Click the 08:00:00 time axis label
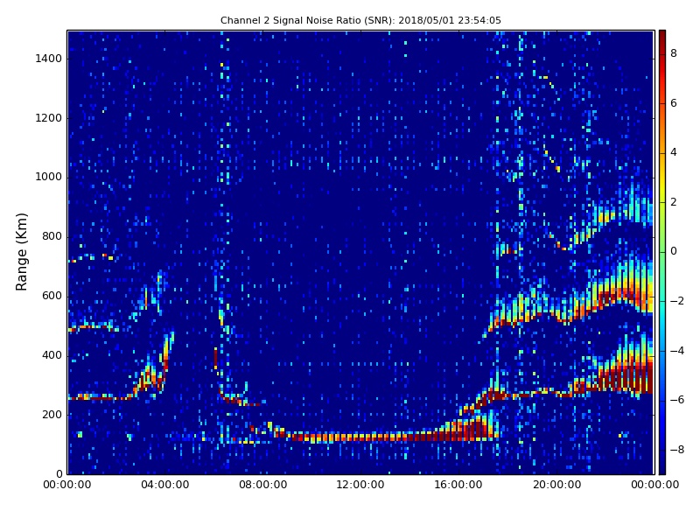 pyautogui.click(x=263, y=485)
